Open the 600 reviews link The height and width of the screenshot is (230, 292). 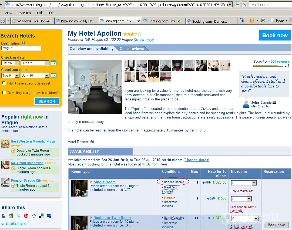(x=280, y=62)
